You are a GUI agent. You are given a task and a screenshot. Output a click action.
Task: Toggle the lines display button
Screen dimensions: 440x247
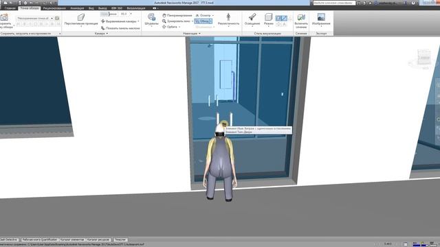point(284,19)
